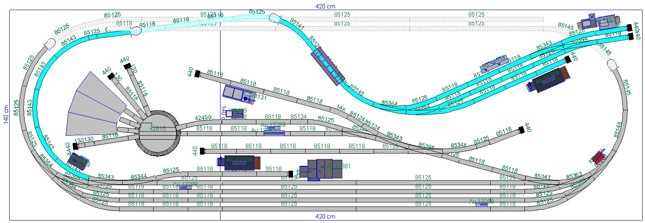
Task: Click the tunnel portal on the right curve
Action: (x=613, y=64)
